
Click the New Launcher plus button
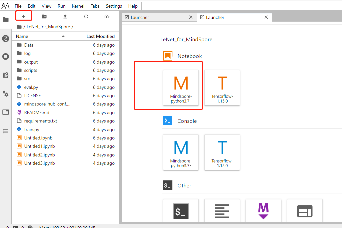click(x=24, y=16)
